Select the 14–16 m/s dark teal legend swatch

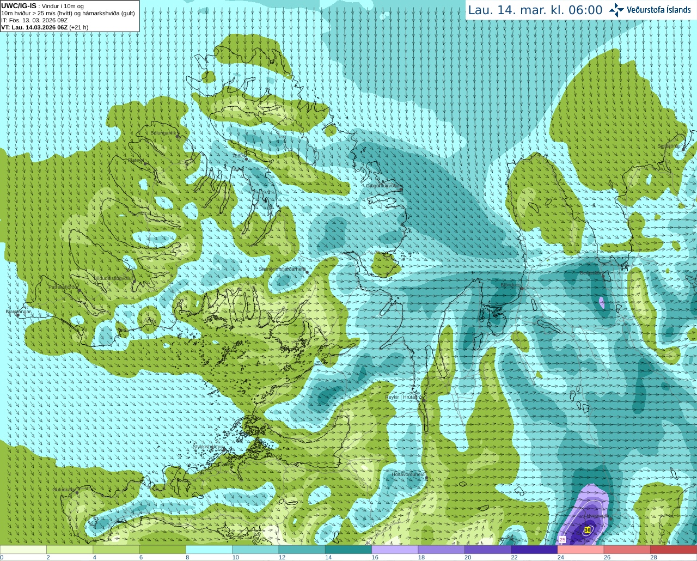tap(348, 550)
